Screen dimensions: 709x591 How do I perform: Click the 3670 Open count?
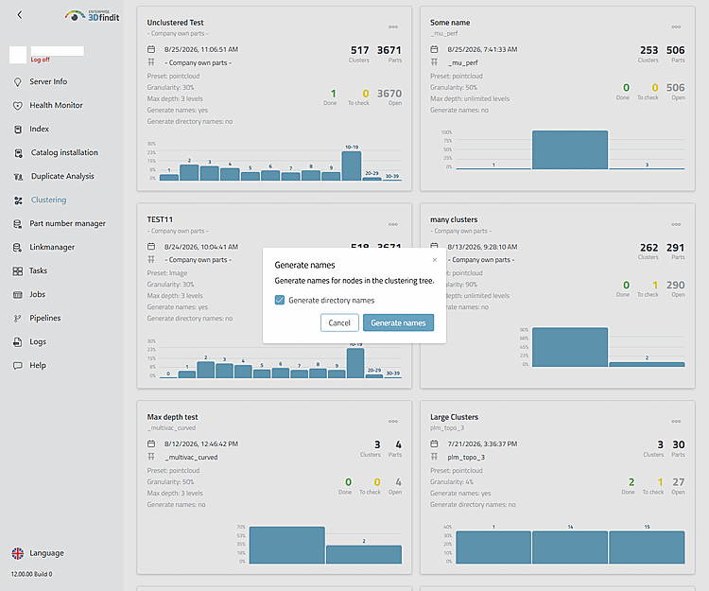389,94
